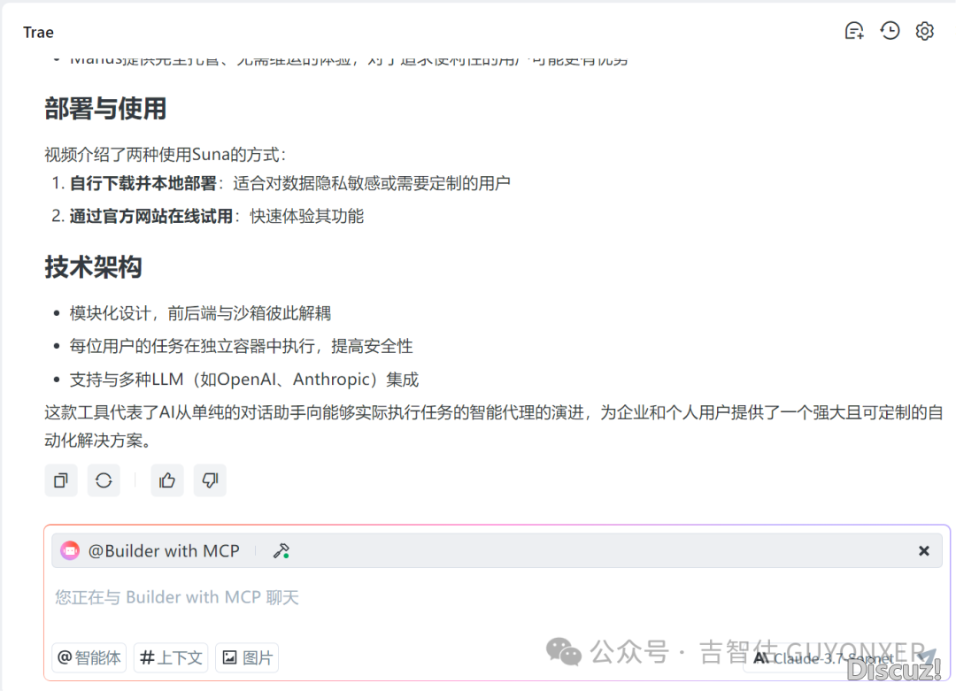Copy the response with the copy icon
The height and width of the screenshot is (691, 956).
point(61,480)
